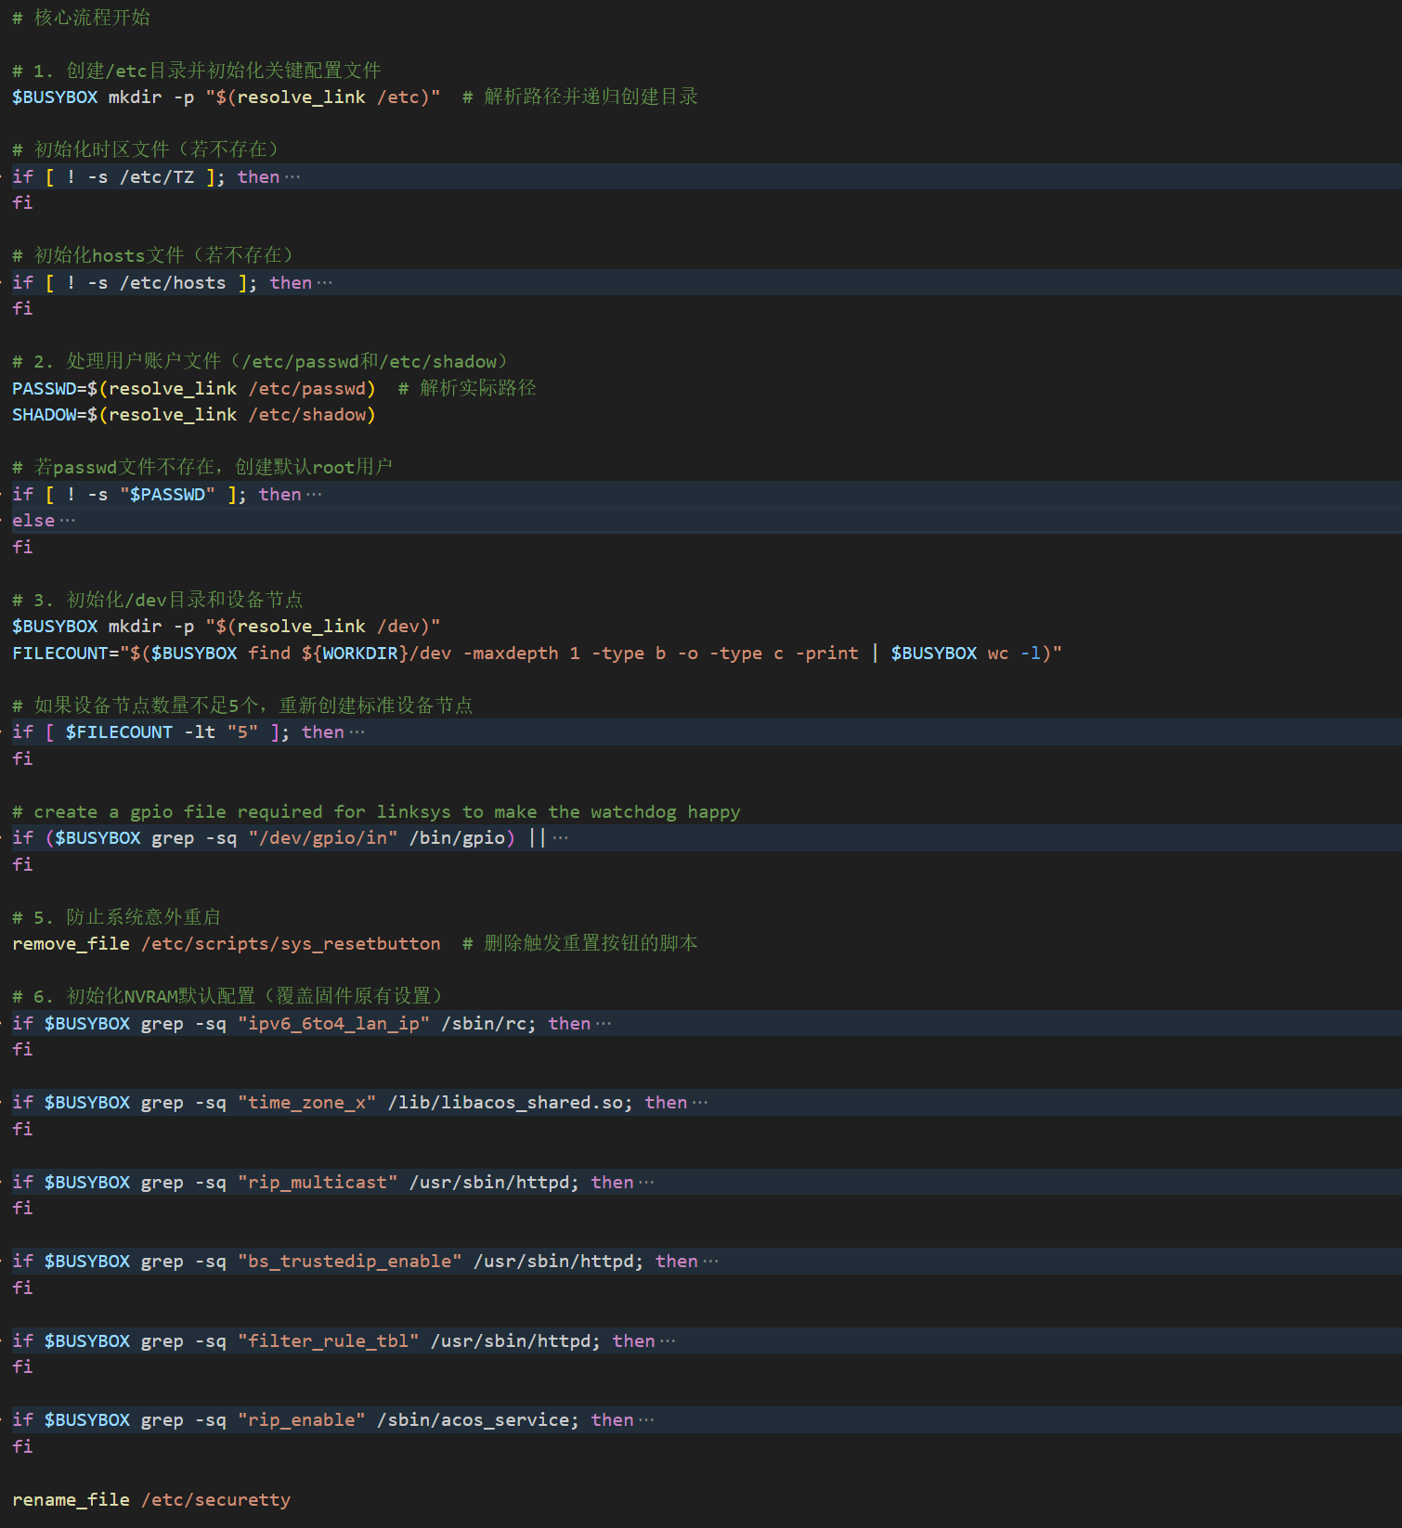Click the /etc/scripts/sys_resetbutton path
Screen dimensions: 1402x1528
pos(291,943)
